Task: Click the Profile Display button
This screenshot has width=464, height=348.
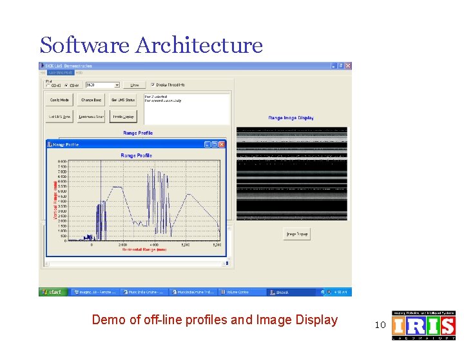Action: point(123,117)
